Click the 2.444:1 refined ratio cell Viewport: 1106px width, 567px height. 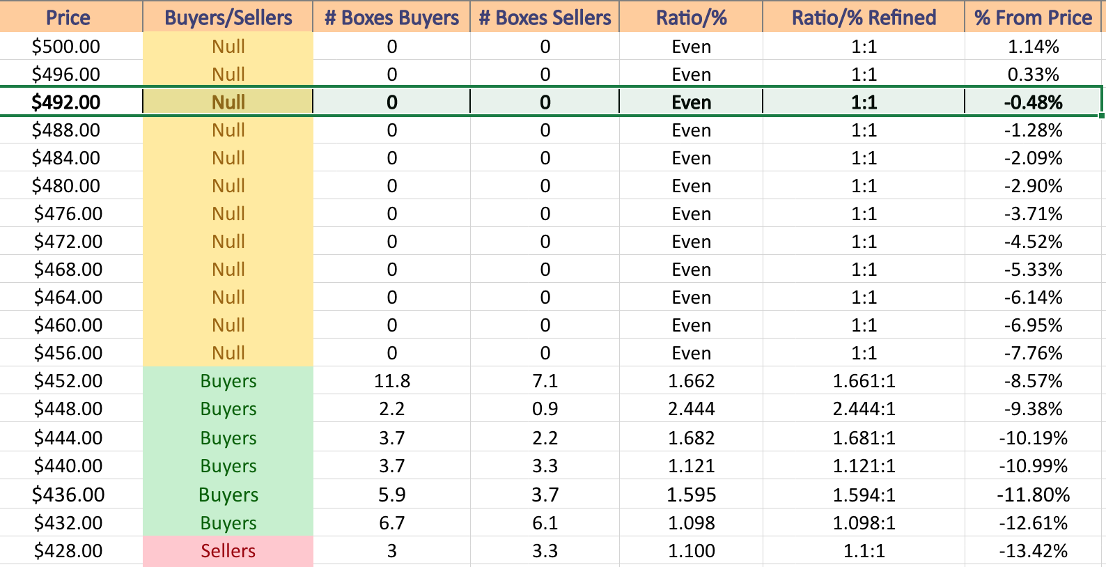click(x=864, y=408)
